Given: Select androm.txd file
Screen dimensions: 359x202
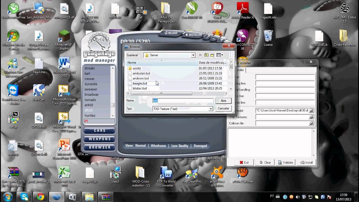Looking at the screenshot, I should point(141,78).
